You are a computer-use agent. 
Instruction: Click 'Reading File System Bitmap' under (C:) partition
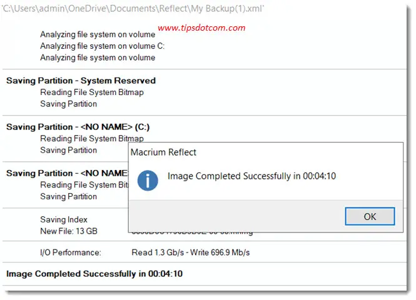[x=92, y=138]
